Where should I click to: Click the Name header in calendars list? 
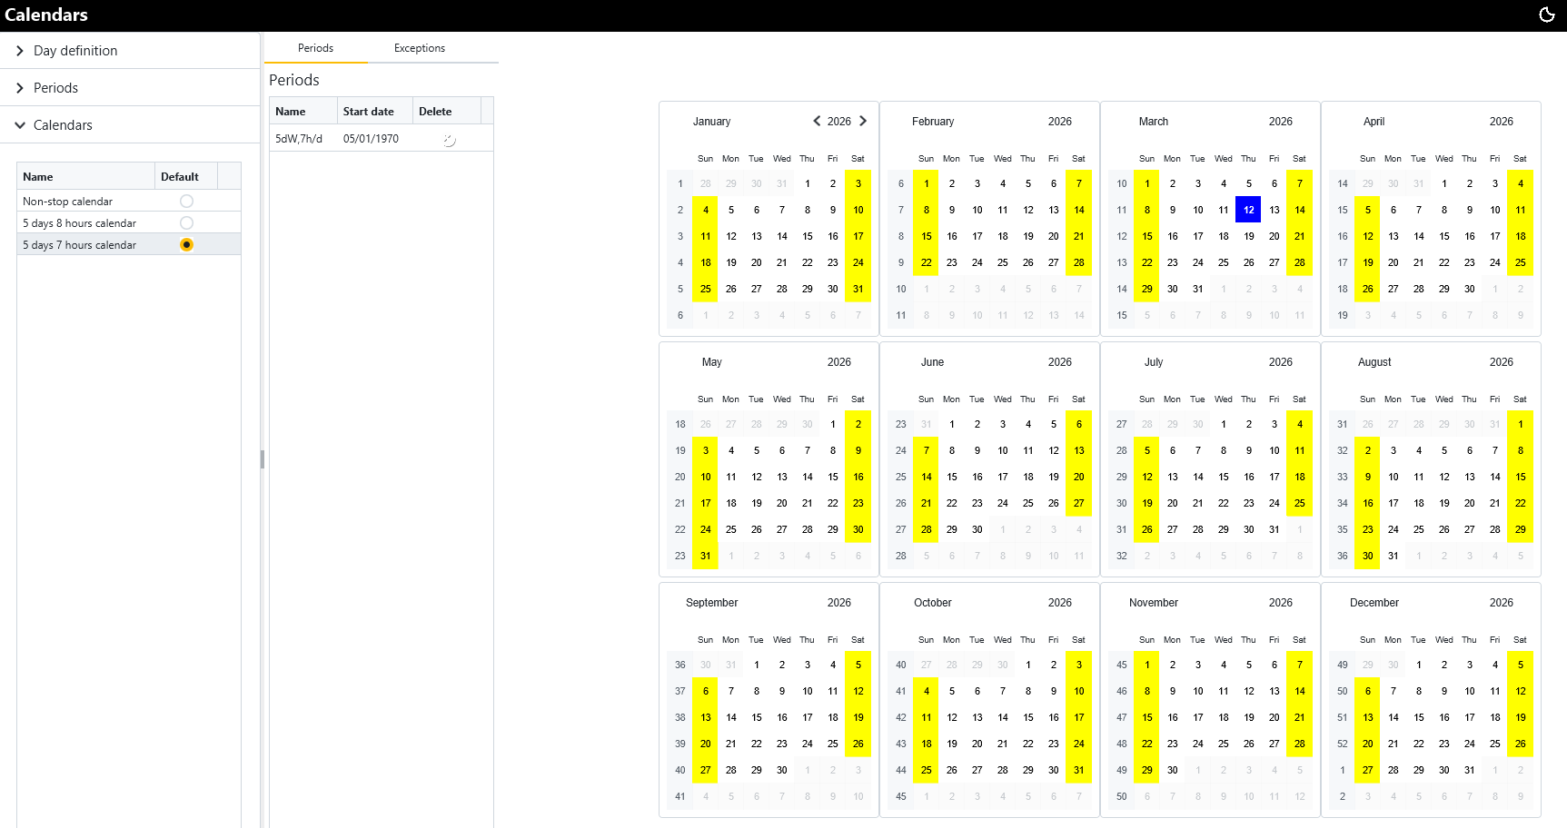38,177
